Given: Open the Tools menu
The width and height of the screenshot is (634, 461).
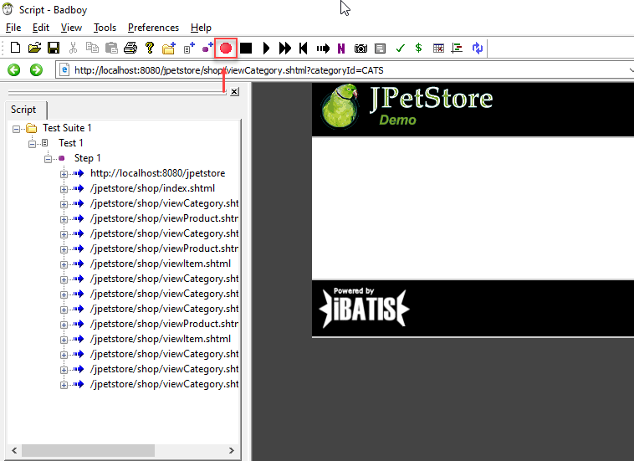Looking at the screenshot, I should (x=105, y=28).
